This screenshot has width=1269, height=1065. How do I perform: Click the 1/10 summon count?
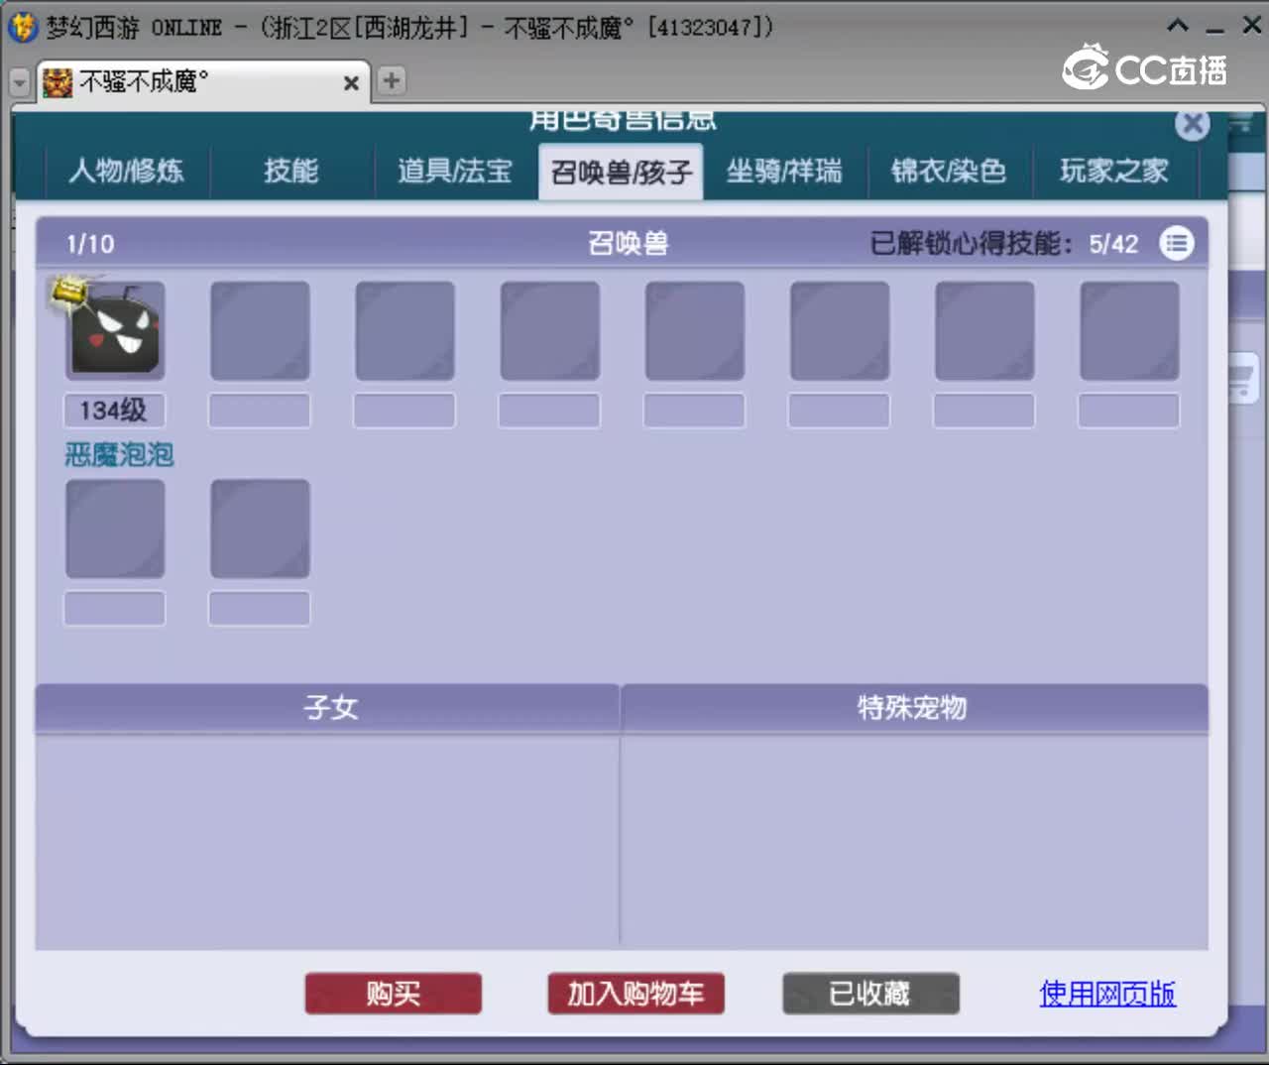90,244
